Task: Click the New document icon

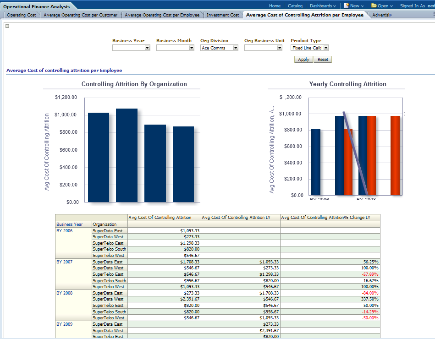Action: pos(346,5)
